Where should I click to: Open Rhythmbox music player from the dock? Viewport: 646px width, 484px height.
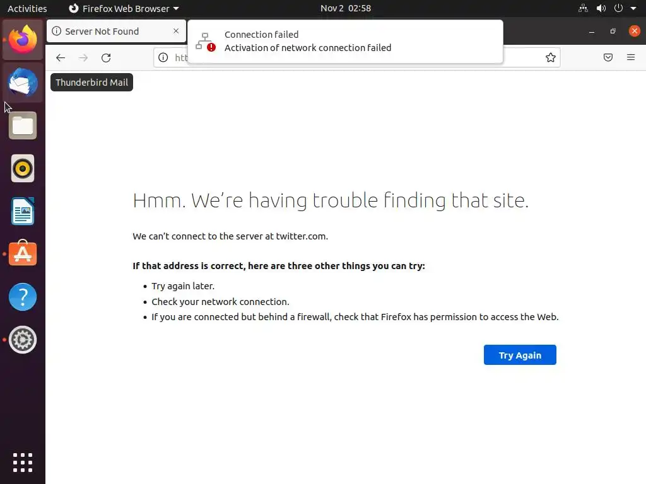coord(23,168)
